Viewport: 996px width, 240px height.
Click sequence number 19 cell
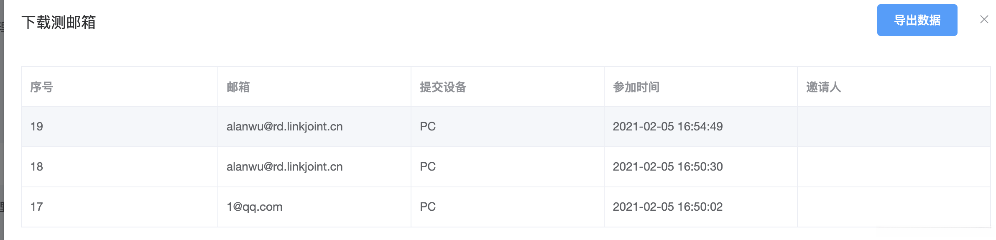pos(37,126)
